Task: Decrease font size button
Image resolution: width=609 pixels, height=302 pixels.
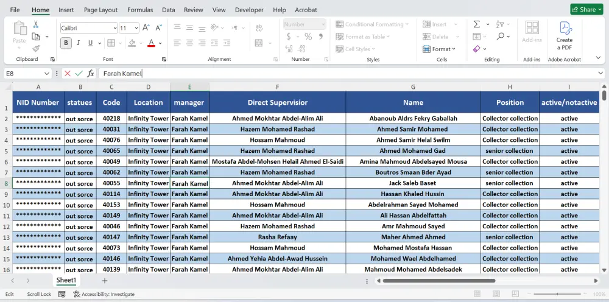Action: pyautogui.click(x=158, y=27)
